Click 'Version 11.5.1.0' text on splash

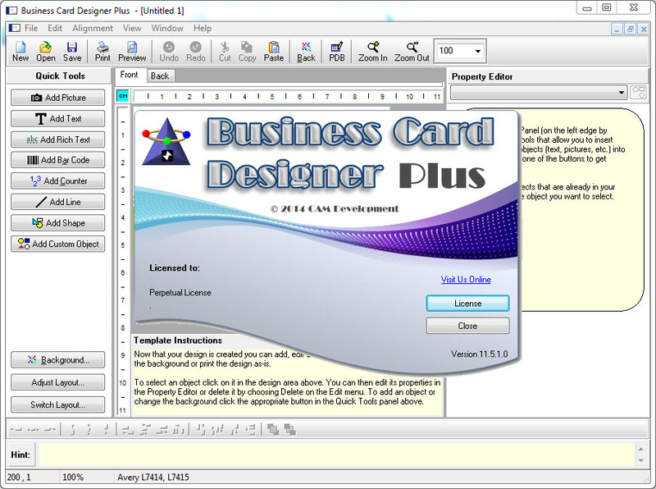click(x=480, y=354)
